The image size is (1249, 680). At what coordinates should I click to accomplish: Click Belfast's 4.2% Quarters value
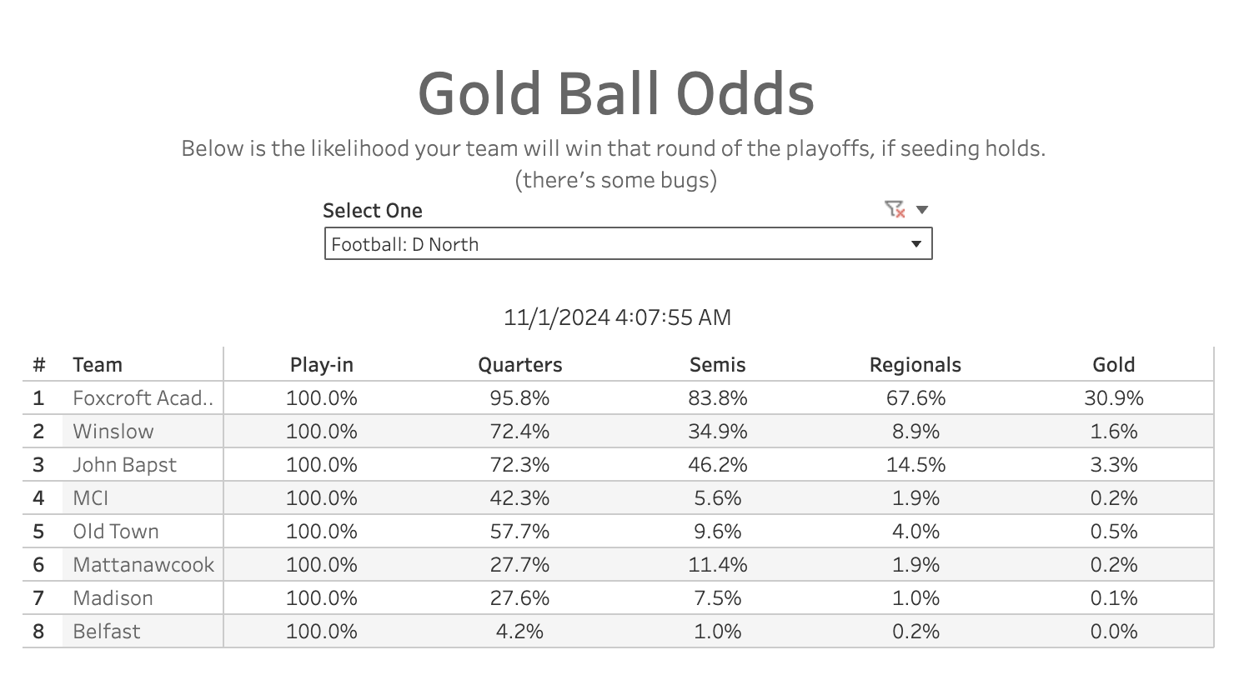coord(520,632)
